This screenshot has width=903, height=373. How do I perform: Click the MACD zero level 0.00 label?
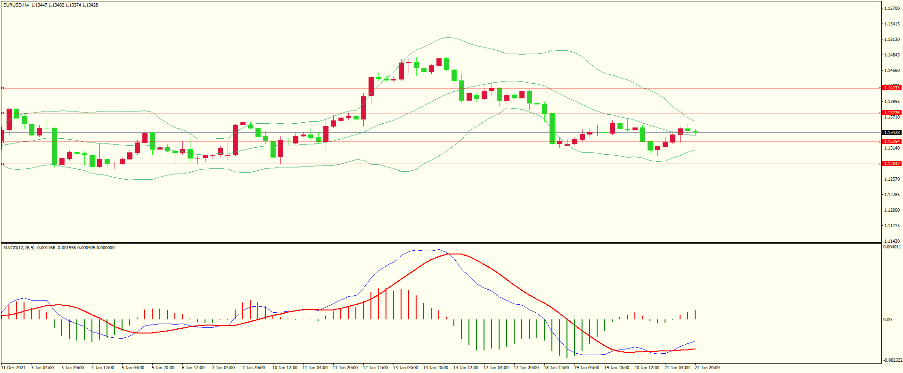pos(887,320)
